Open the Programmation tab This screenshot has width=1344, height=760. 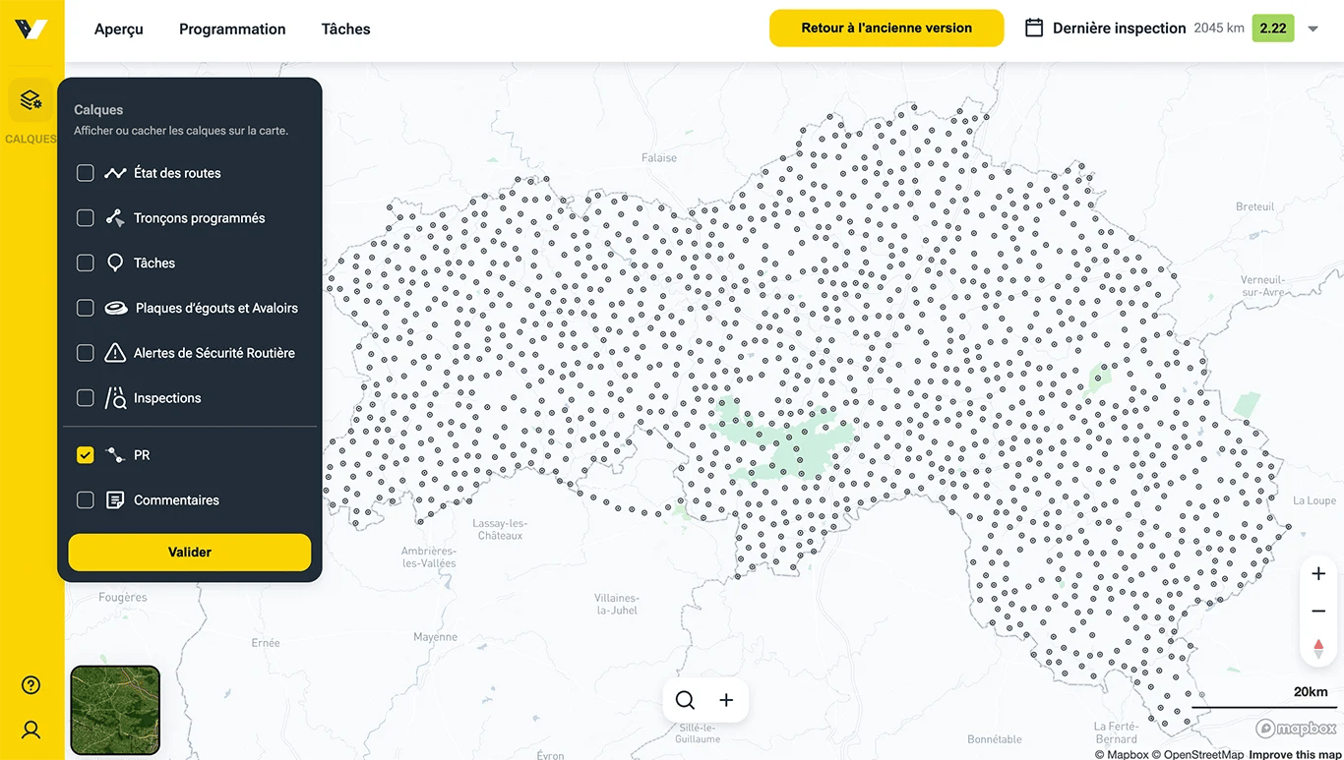coord(232,29)
